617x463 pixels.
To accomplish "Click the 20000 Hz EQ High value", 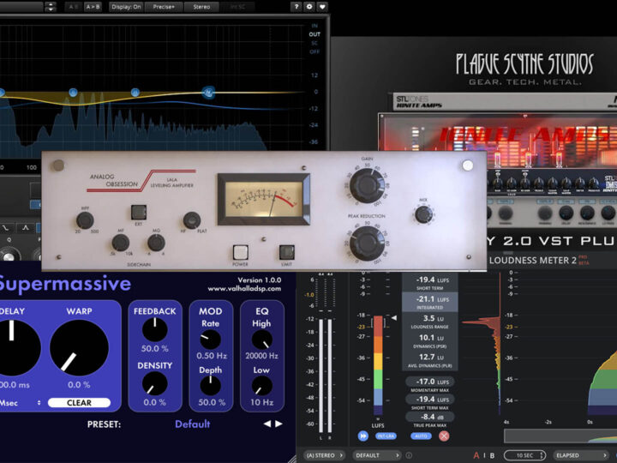I will click(x=261, y=356).
